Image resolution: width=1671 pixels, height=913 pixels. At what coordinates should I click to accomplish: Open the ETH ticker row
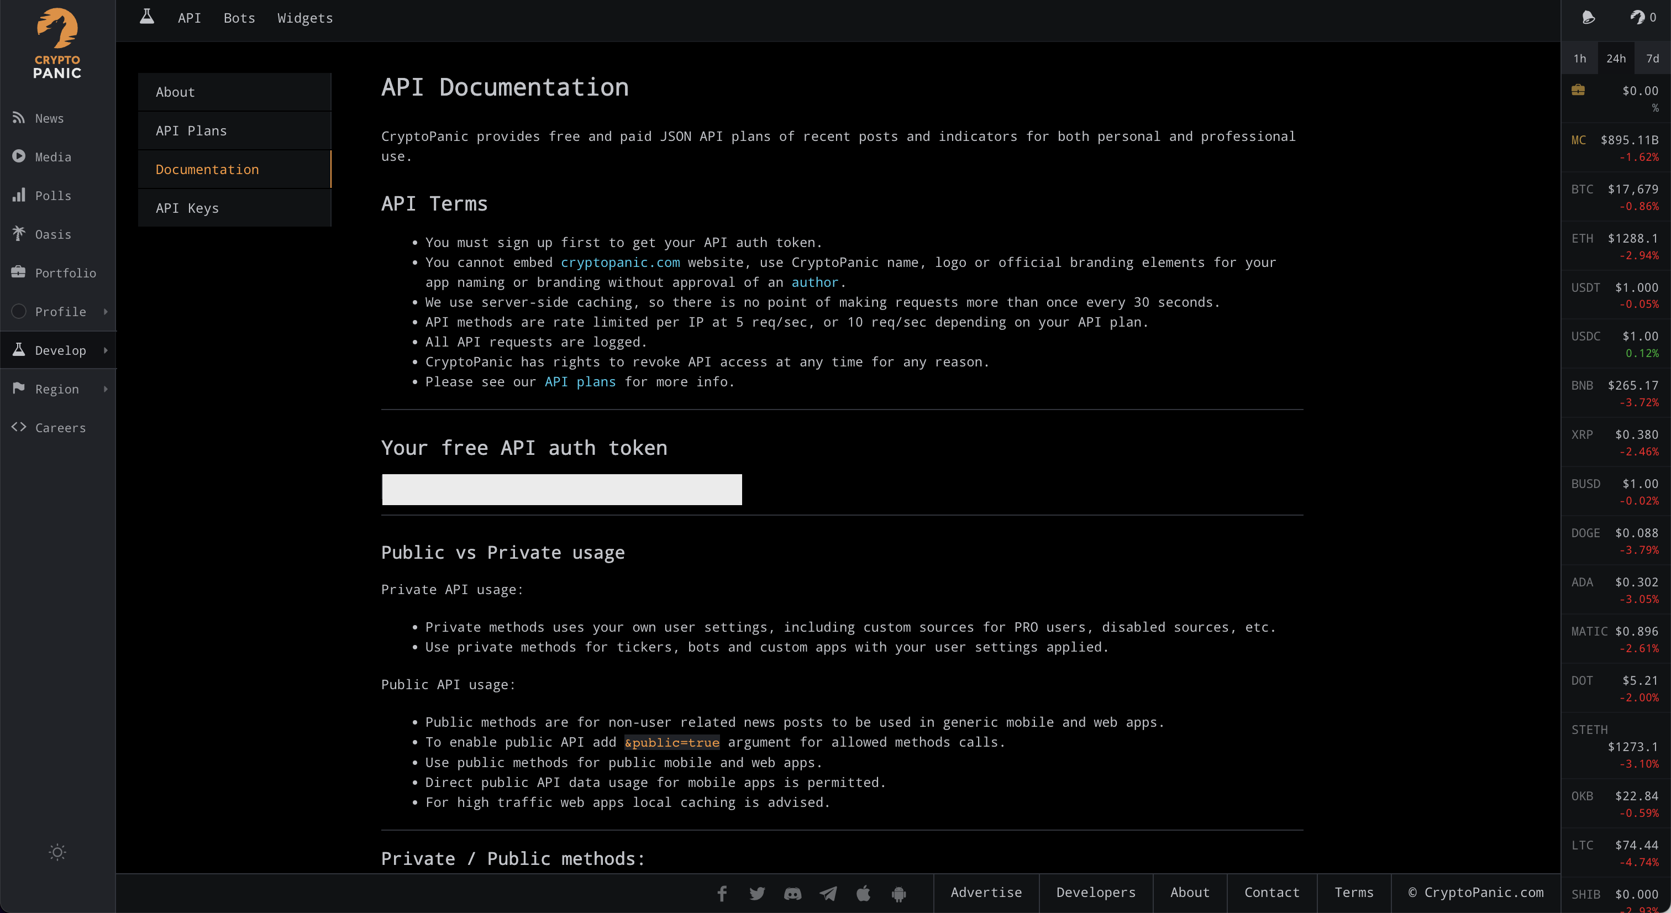[x=1615, y=246]
